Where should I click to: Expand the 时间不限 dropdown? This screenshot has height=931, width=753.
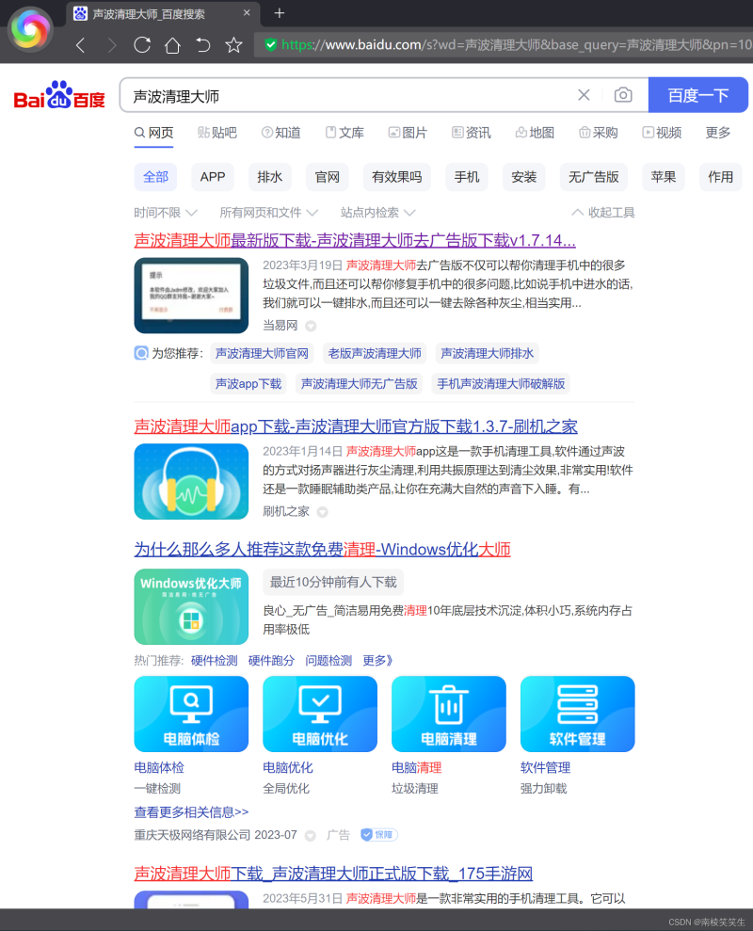pos(166,213)
